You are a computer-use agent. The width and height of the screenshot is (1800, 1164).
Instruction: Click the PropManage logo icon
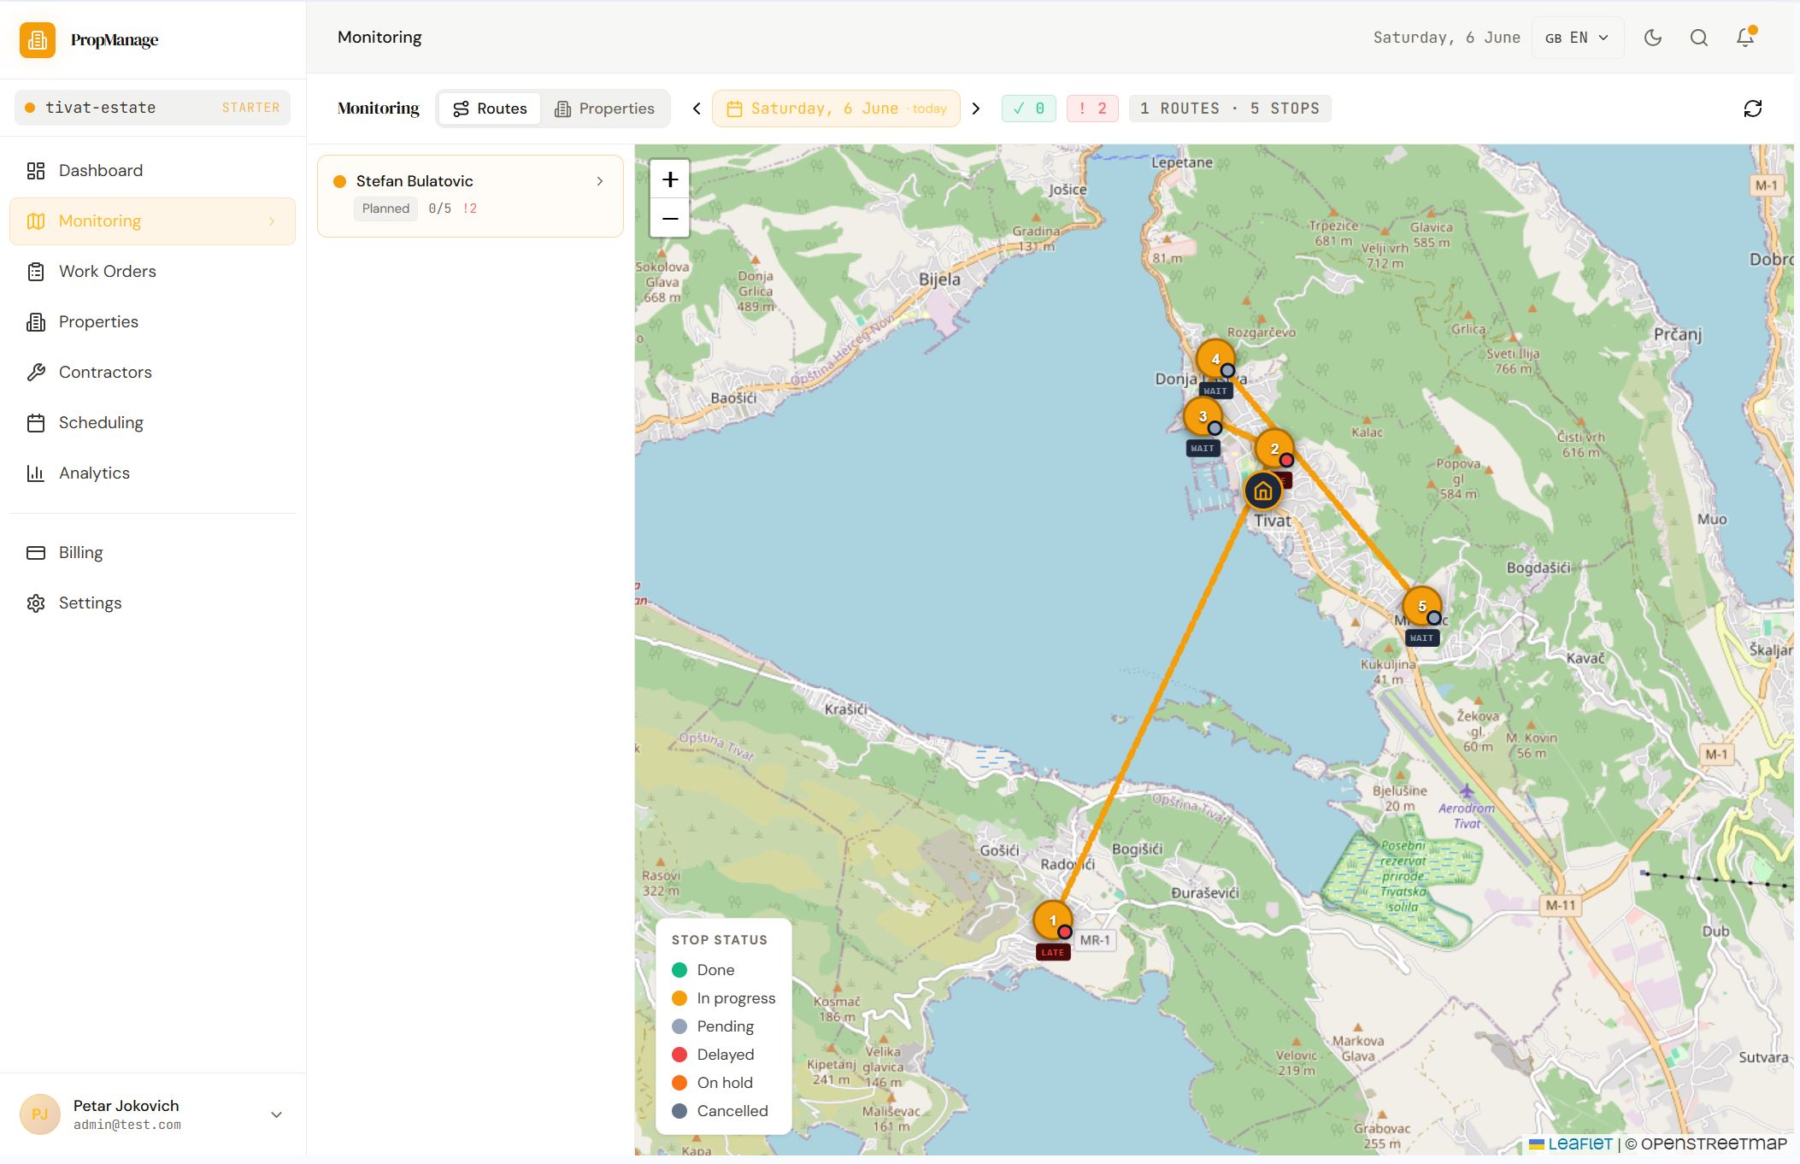coord(38,40)
